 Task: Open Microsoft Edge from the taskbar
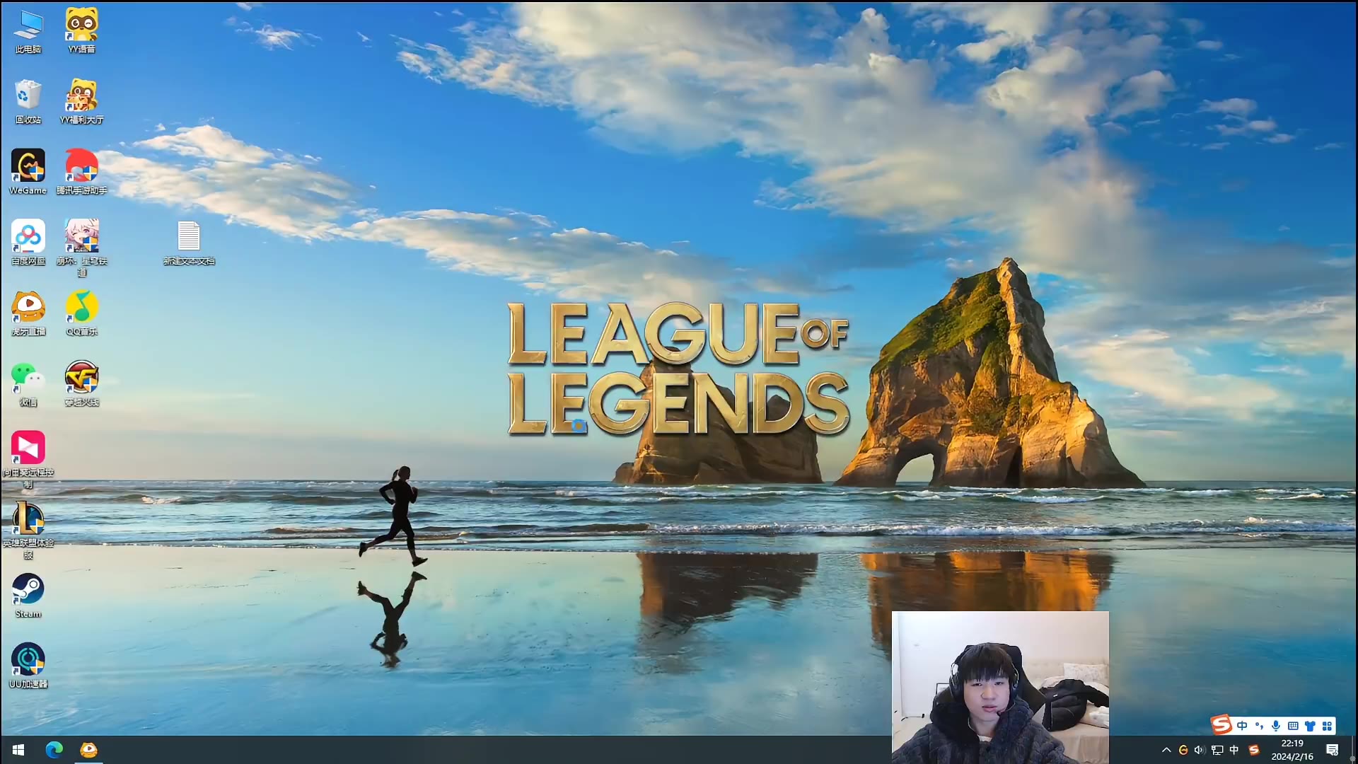pos(54,749)
